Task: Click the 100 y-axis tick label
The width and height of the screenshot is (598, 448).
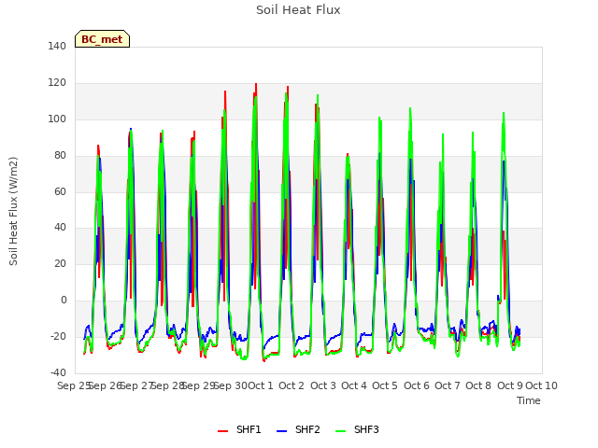Action: (x=57, y=119)
